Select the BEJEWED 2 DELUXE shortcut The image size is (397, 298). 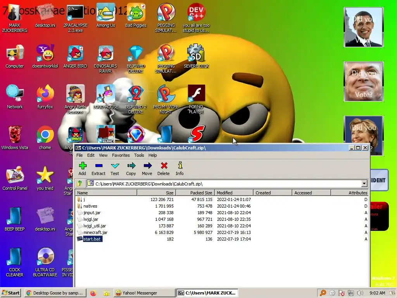136,100
